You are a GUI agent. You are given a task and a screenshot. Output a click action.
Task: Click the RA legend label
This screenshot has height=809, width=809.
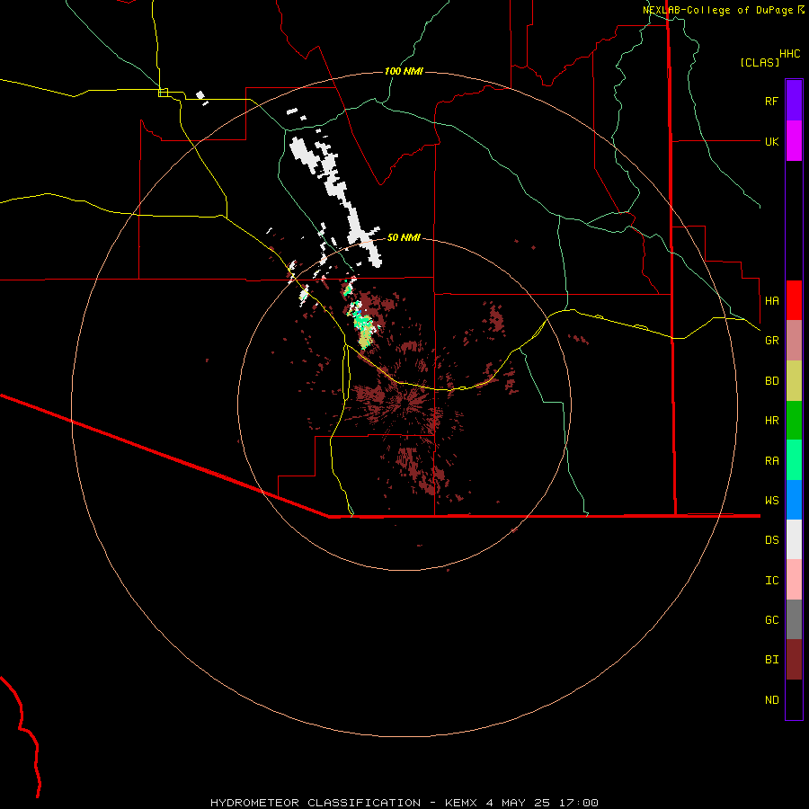point(771,460)
